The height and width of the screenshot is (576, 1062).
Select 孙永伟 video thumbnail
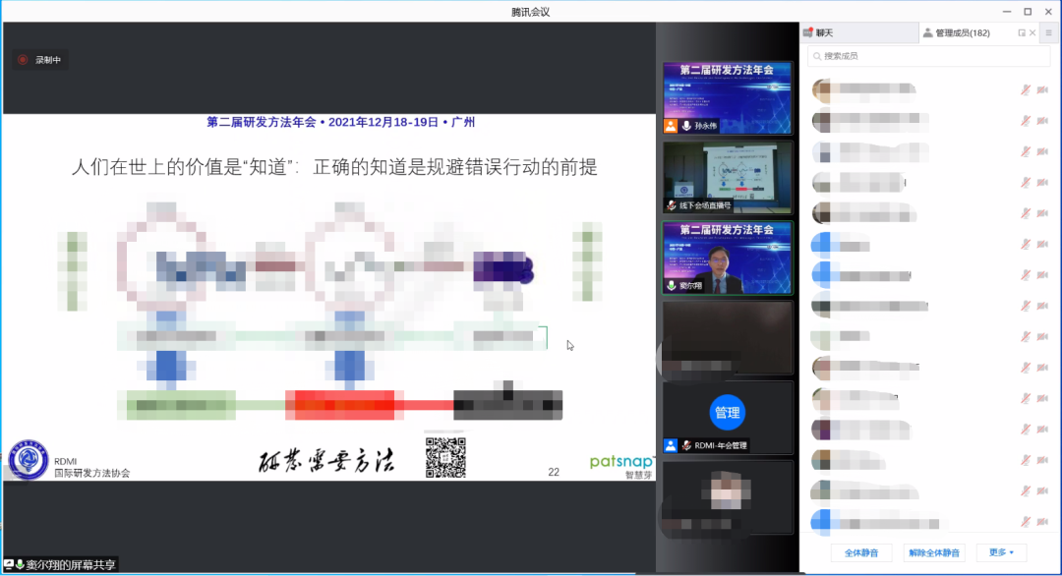(x=727, y=96)
